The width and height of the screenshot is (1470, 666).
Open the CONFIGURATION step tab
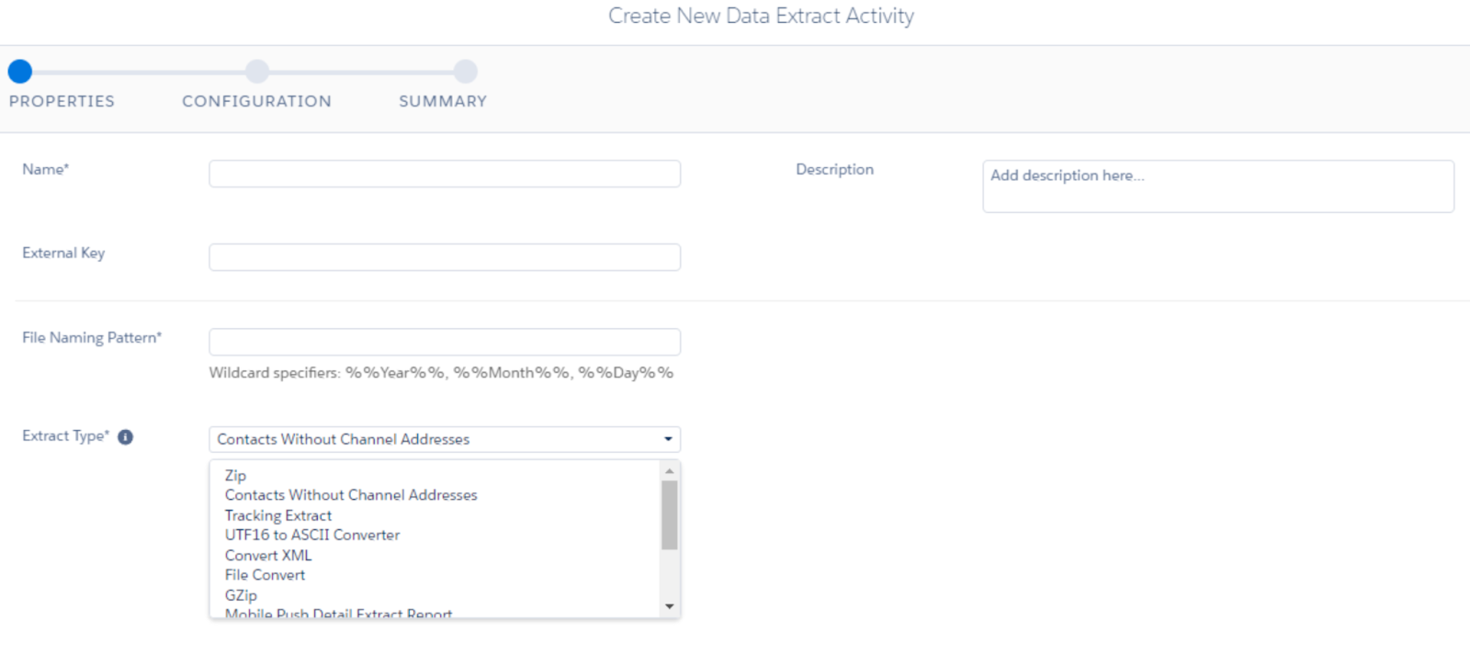256,101
